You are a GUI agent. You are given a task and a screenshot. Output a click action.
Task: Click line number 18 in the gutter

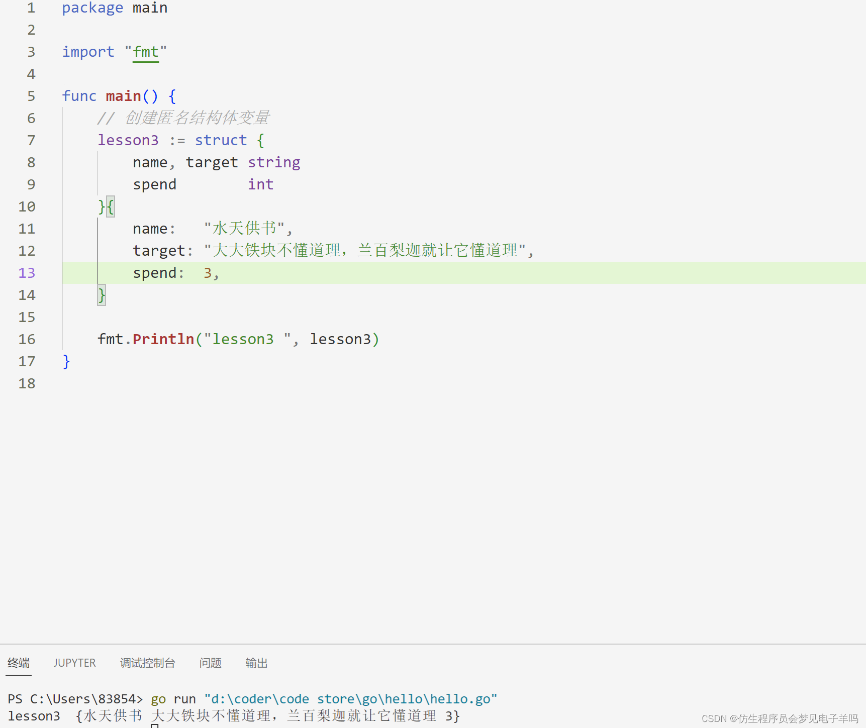(x=27, y=383)
